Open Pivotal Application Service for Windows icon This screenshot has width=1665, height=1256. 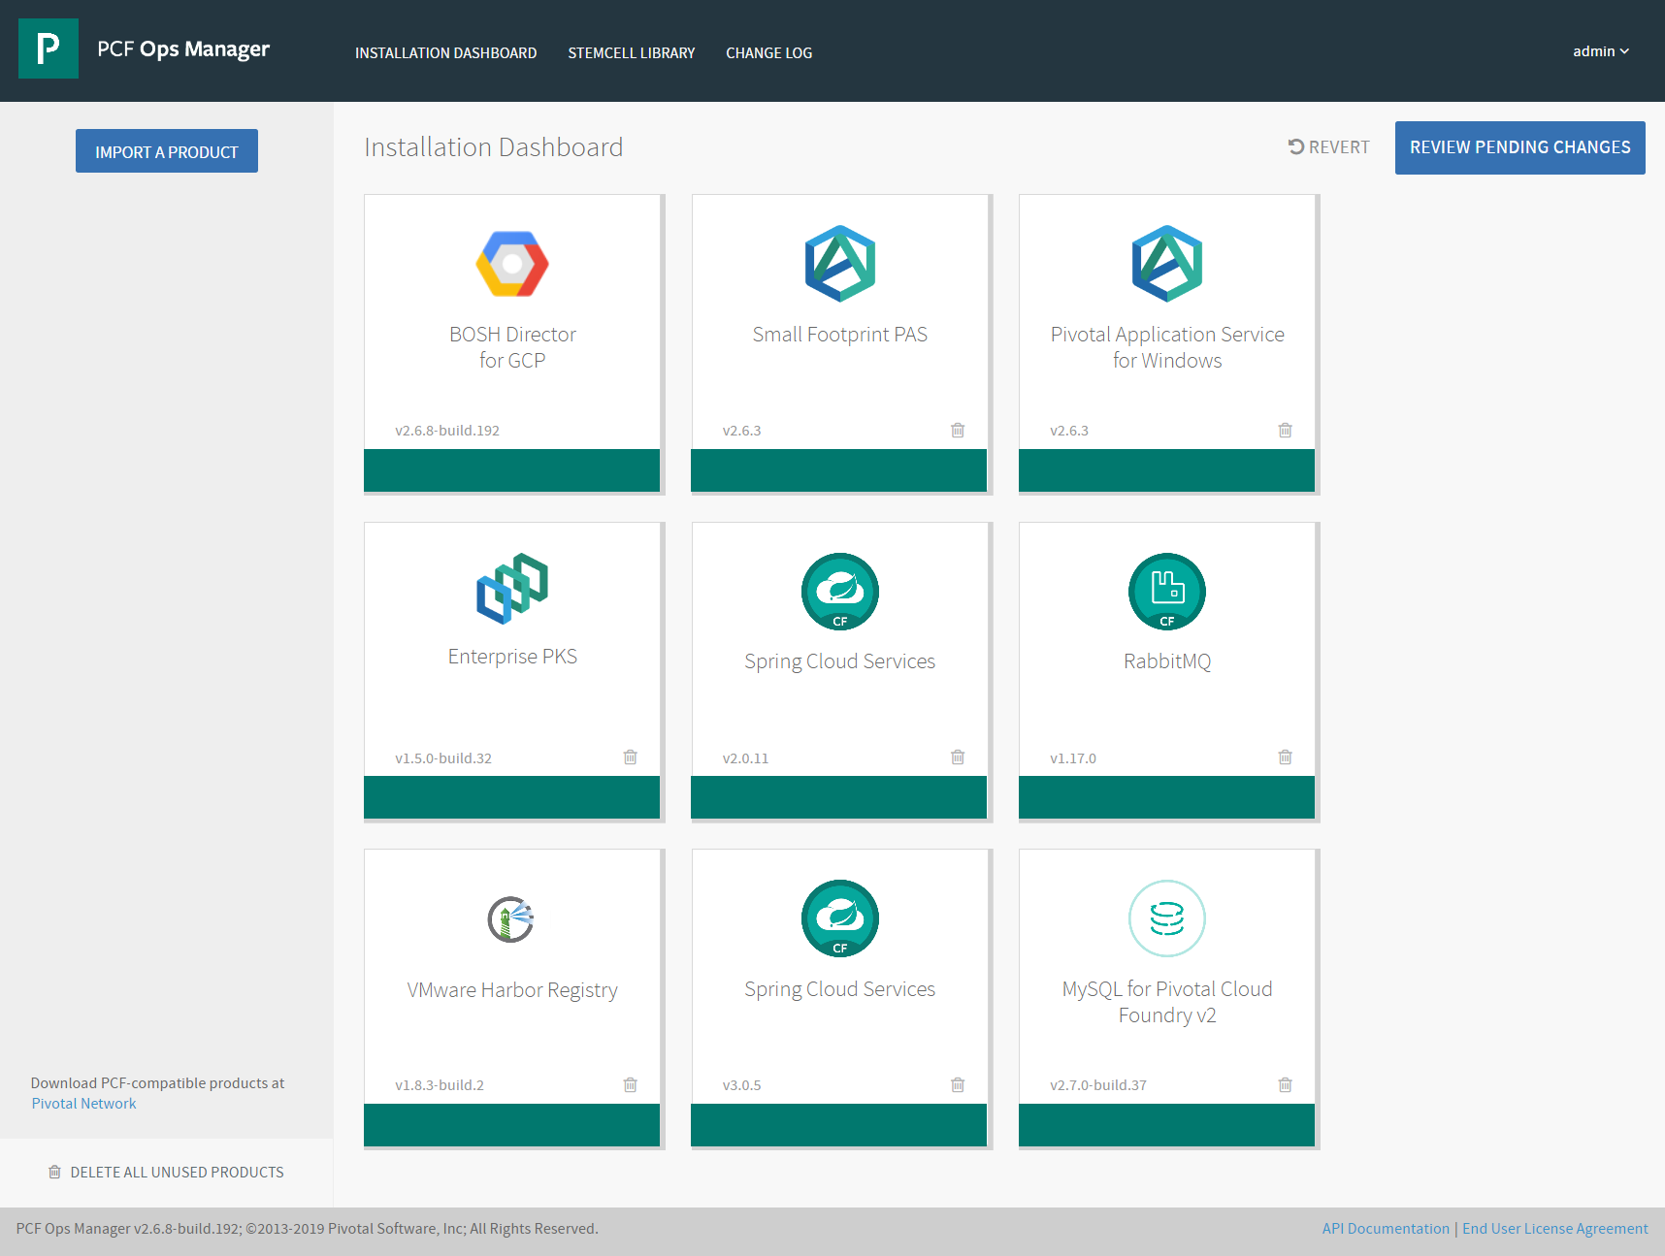(x=1167, y=264)
